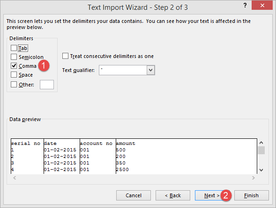Toggle Treat consecutive delimiters as one
The height and width of the screenshot is (208, 276).
[x=65, y=56]
